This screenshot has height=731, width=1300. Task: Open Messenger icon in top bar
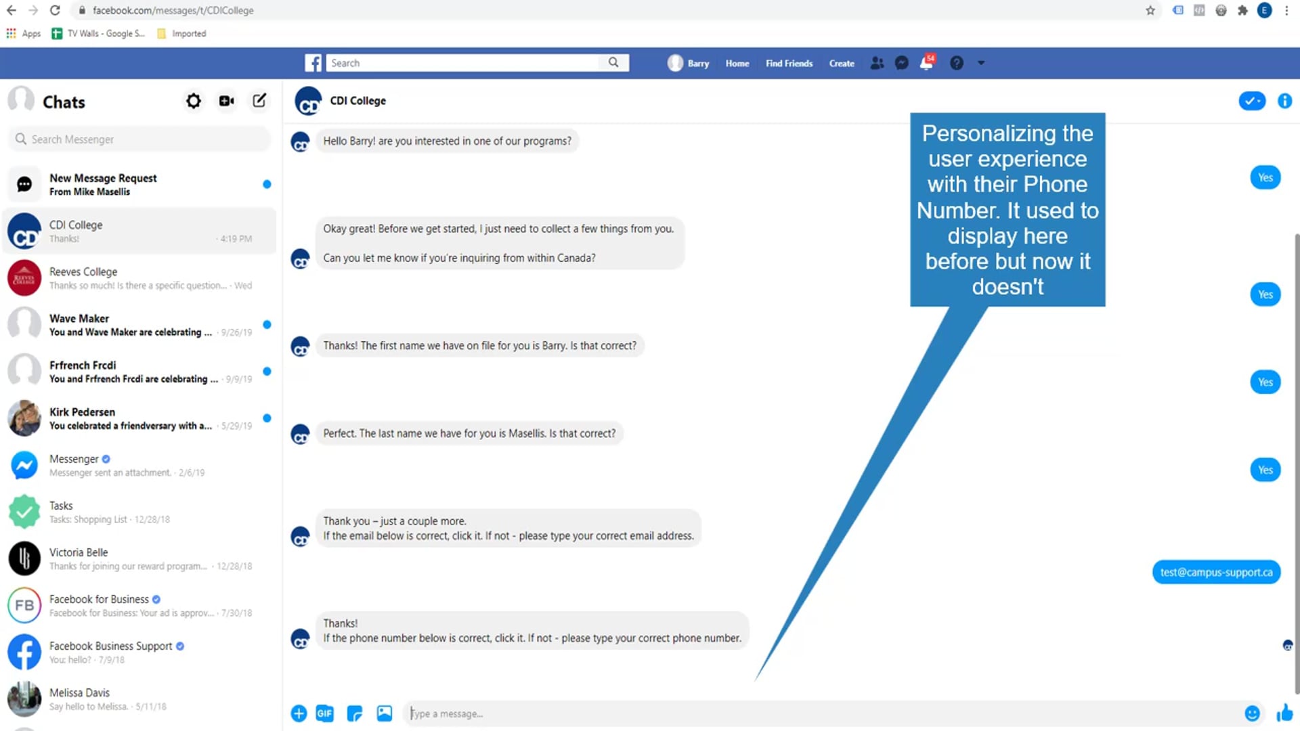[901, 63]
